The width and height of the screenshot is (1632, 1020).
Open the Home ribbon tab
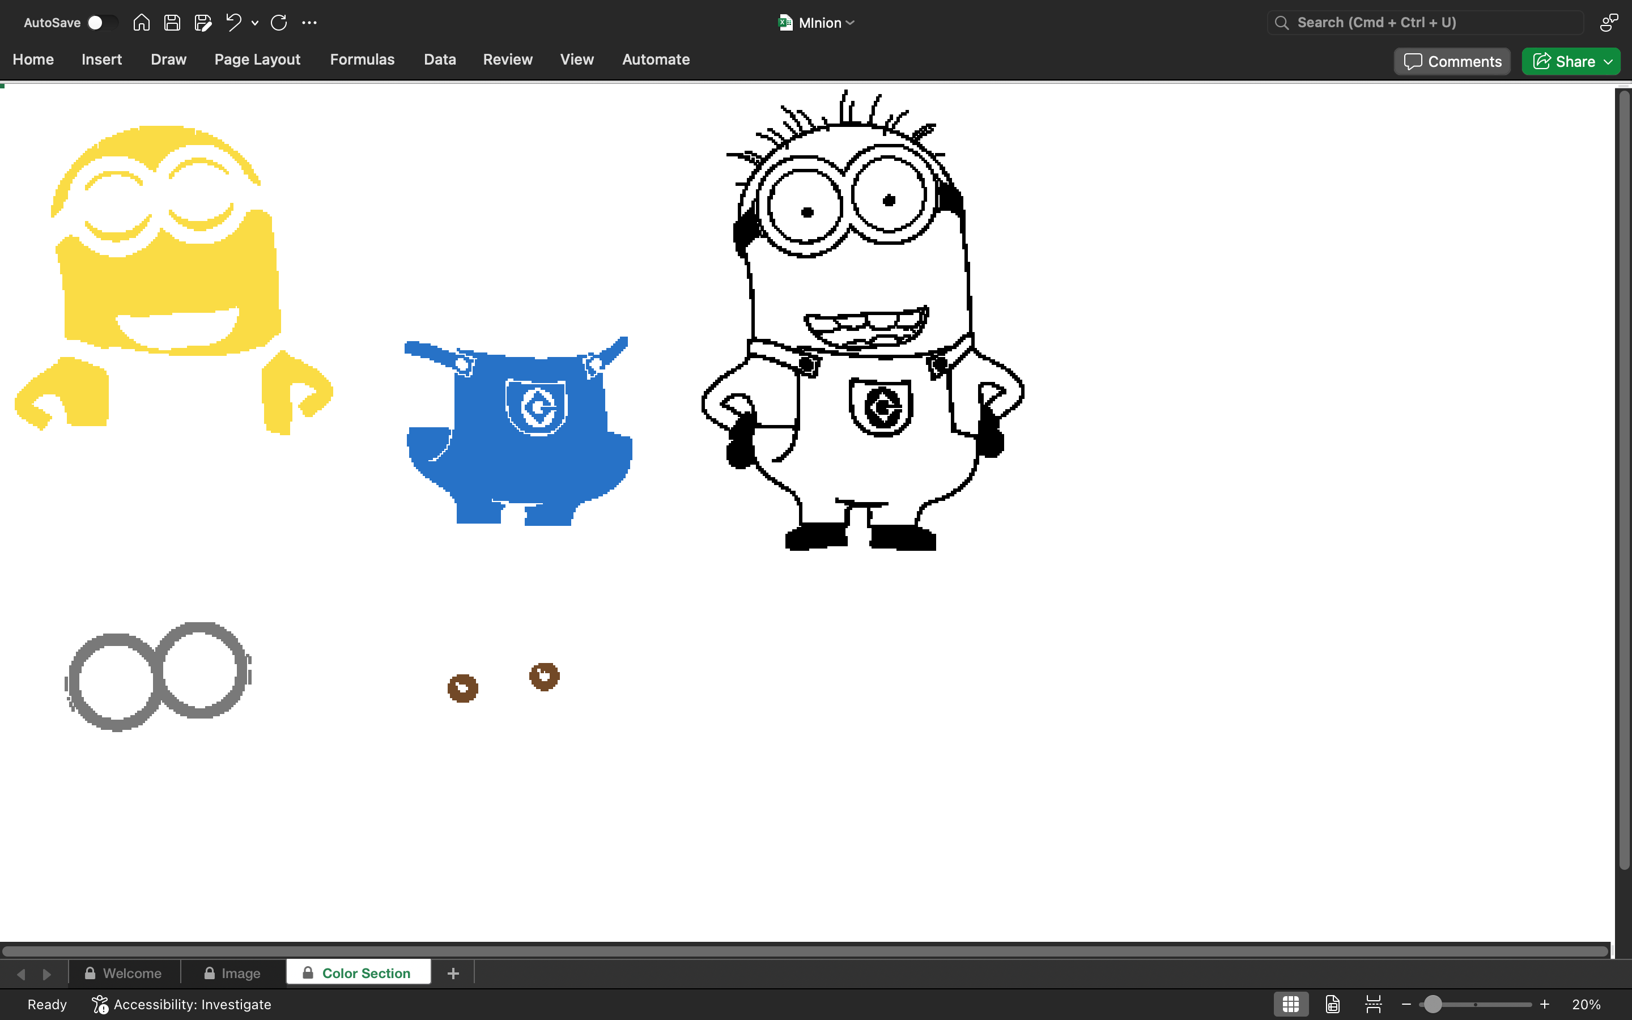coord(33,59)
